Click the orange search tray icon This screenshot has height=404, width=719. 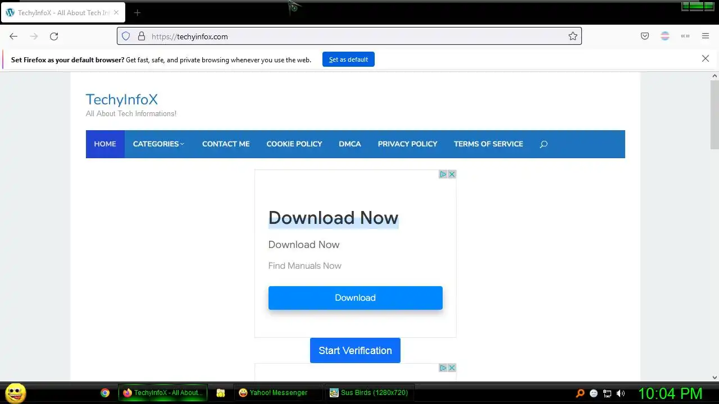pos(580,393)
